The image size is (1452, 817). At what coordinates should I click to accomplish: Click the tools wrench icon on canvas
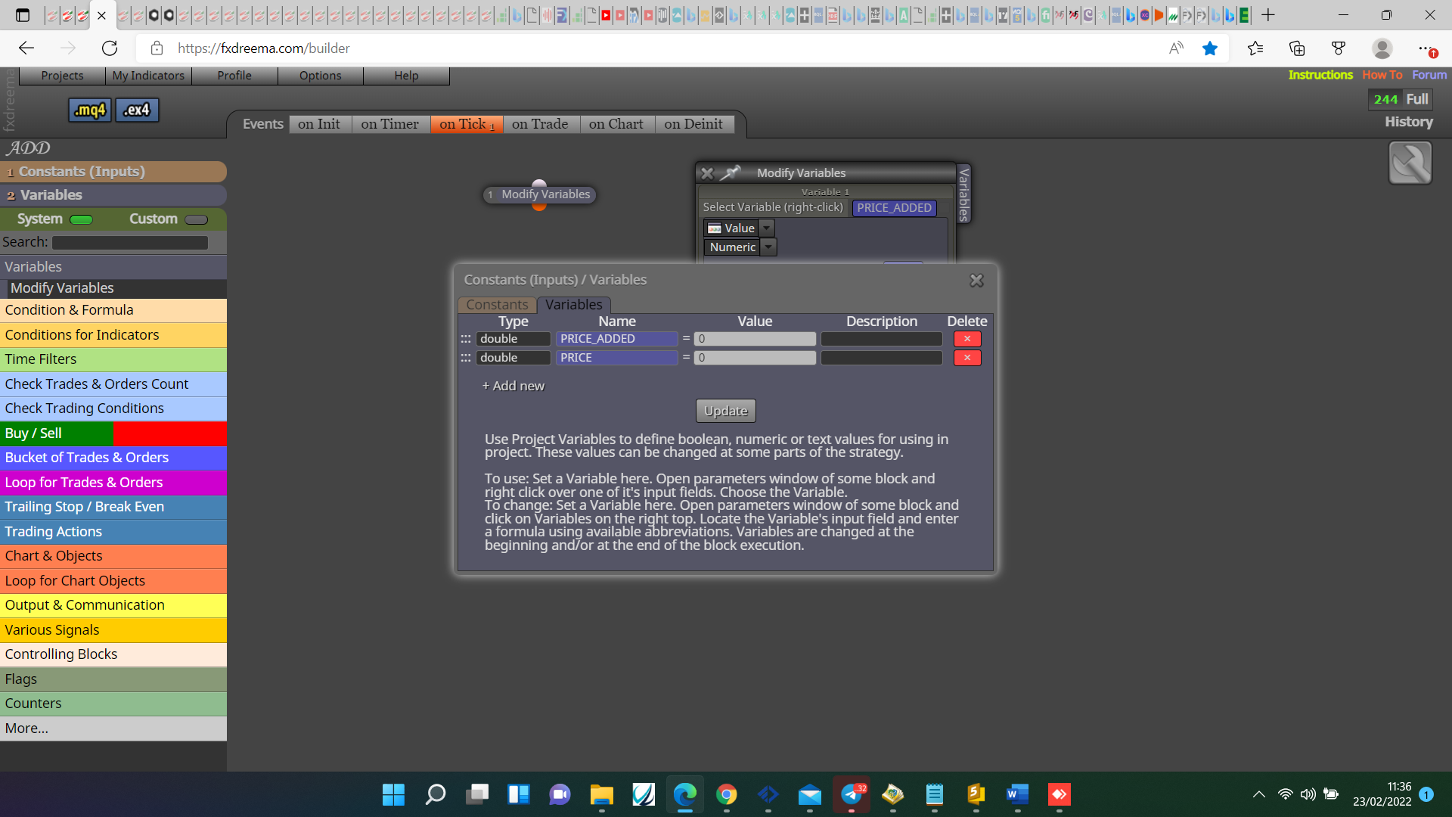(1410, 163)
